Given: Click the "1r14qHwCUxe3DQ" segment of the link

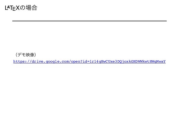Looking at the screenshot, I should click(105, 61).
